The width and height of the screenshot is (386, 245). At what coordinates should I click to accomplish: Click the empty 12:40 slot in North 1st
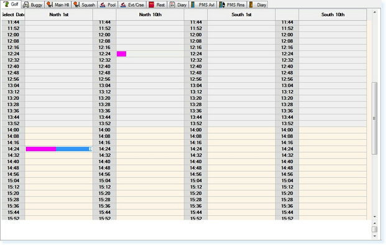click(59, 67)
